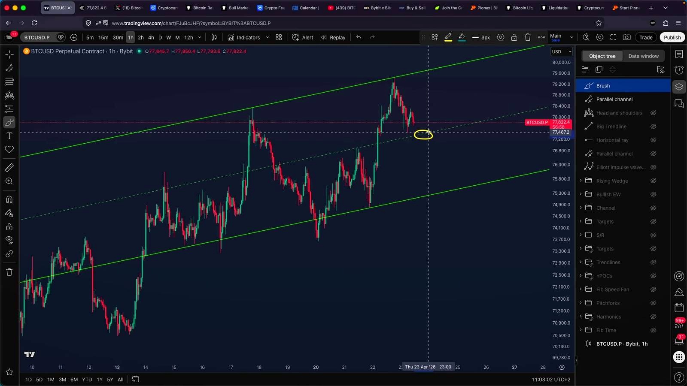Change the brush line color swatch
Viewport: 687px width, 386px height.
click(x=448, y=37)
